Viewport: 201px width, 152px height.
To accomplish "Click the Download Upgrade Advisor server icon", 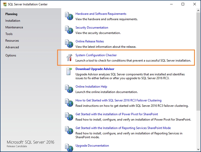I will 69,71.
